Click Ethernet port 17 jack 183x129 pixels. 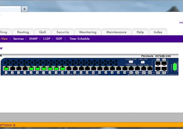pos(106,68)
